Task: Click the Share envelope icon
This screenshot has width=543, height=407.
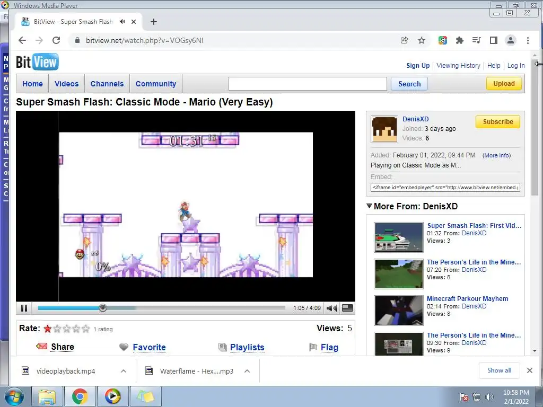Action: point(41,346)
